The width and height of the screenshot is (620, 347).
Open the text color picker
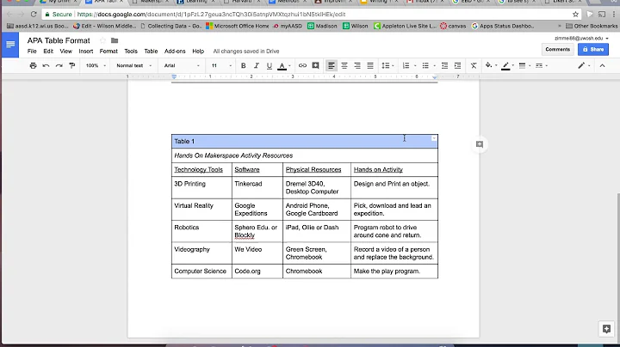(x=283, y=65)
